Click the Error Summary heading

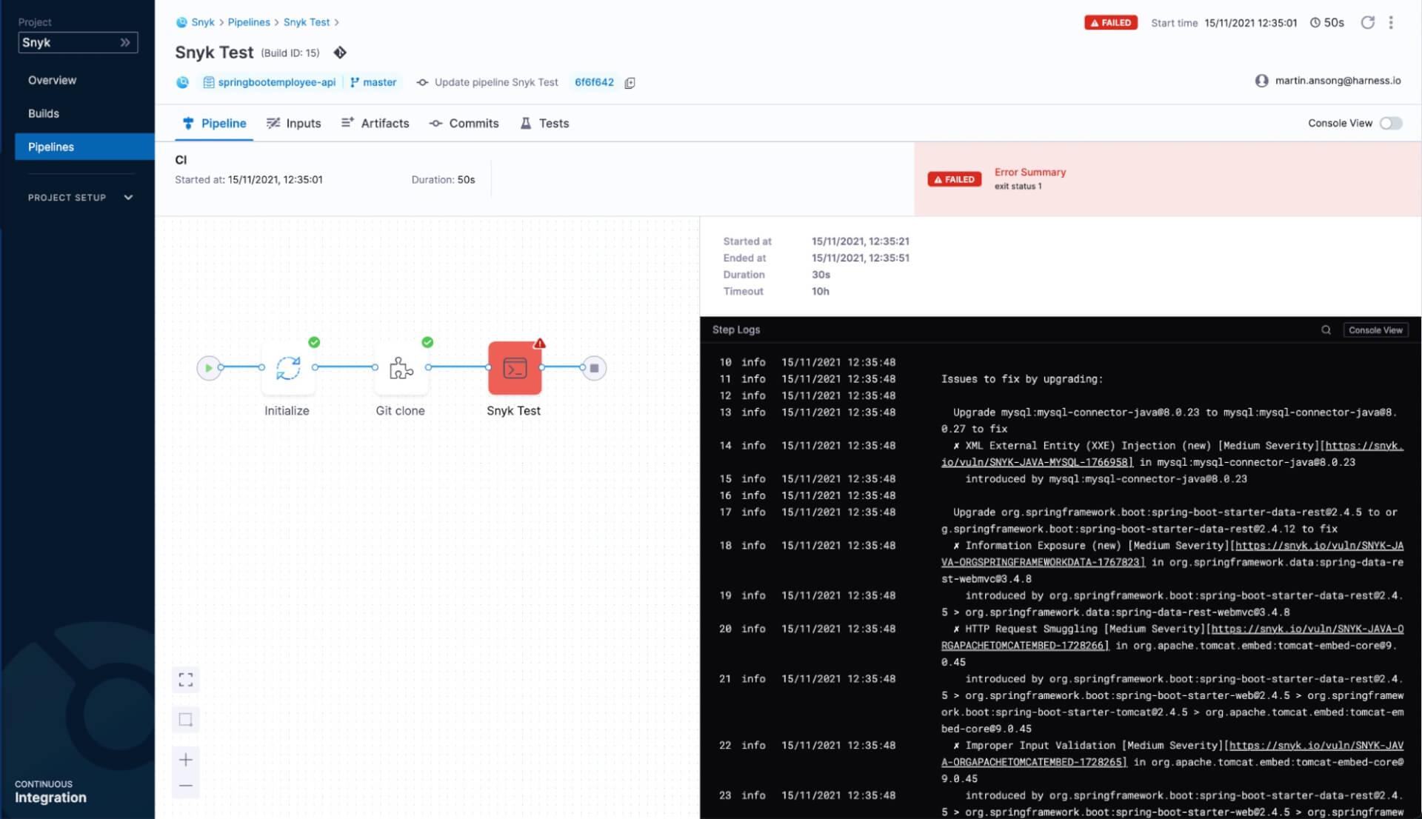1029,172
